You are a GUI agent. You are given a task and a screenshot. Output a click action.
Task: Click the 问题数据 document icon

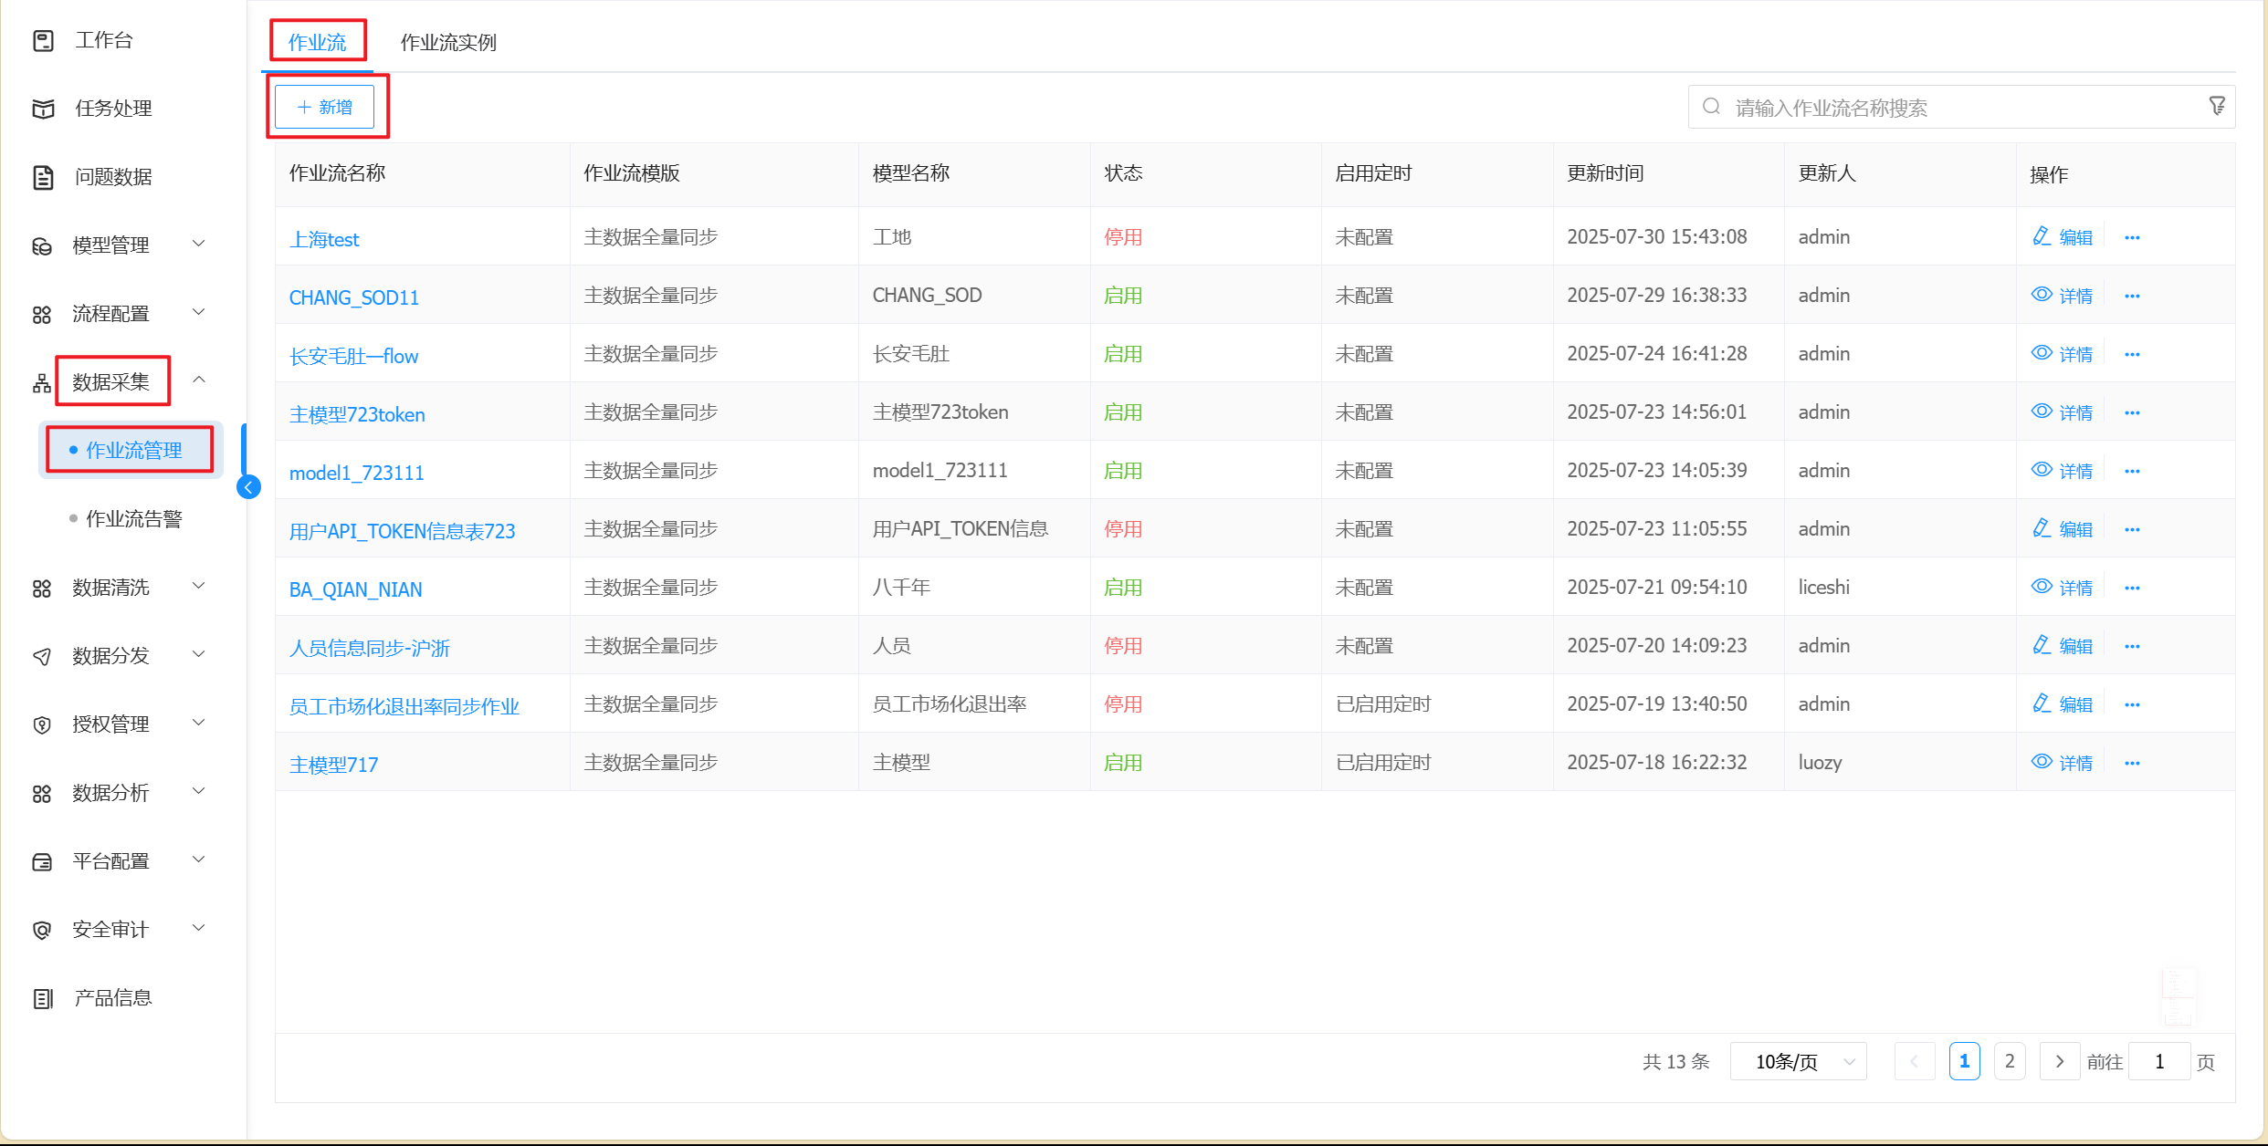pyautogui.click(x=43, y=177)
